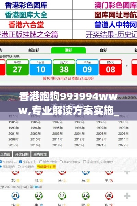Open the 澳门彩色图库 link
The image size is (137, 206).
[116, 5]
